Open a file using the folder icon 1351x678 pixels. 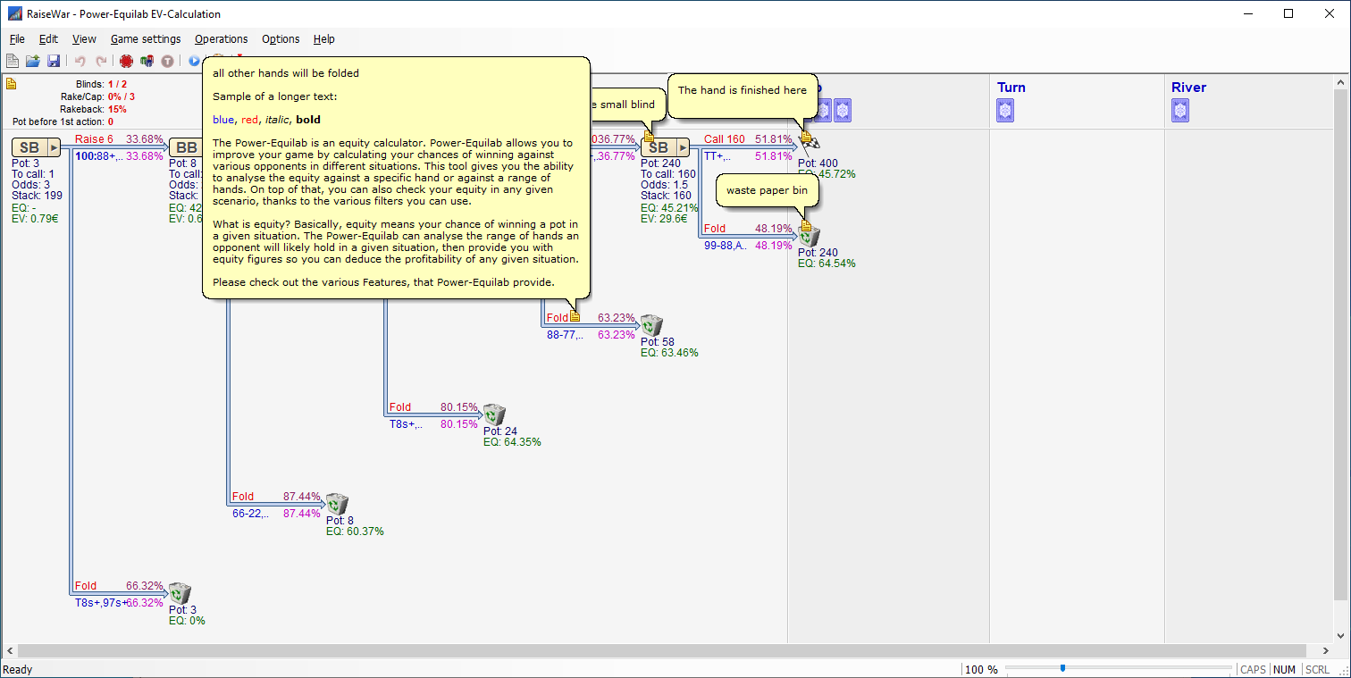[33, 61]
